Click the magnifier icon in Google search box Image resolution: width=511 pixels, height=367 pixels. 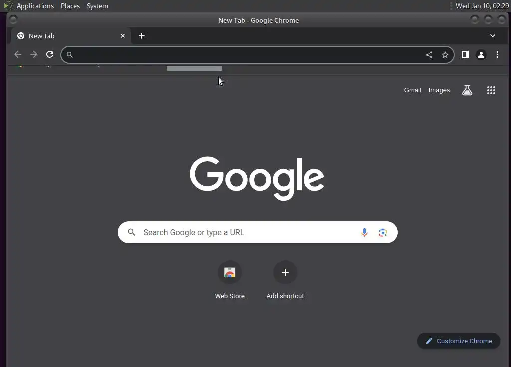tap(131, 232)
